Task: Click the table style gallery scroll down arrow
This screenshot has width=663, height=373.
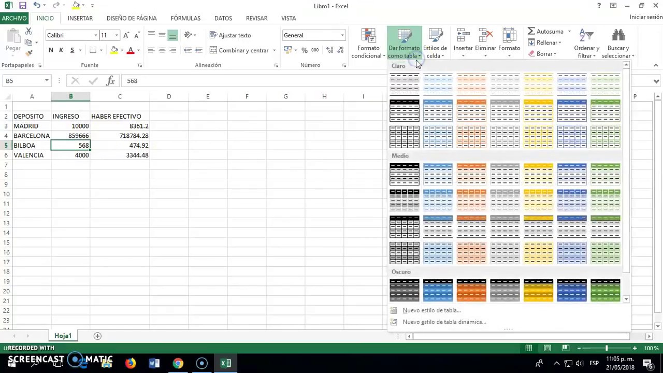Action: coord(626,299)
